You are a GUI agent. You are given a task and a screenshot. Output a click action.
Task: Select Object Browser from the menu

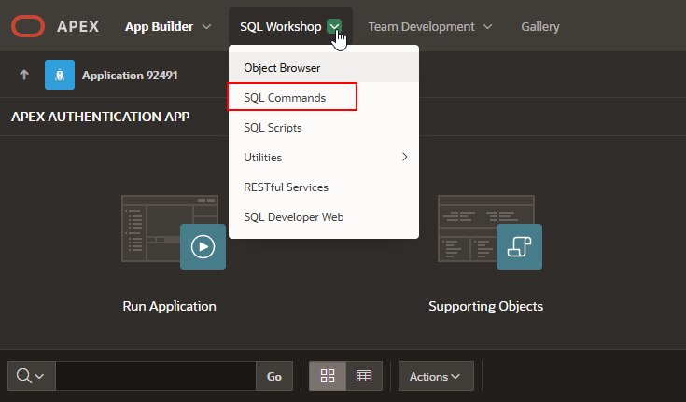point(324,68)
